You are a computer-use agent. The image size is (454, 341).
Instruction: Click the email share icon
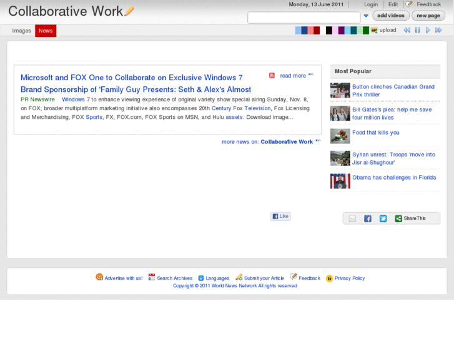tap(352, 218)
